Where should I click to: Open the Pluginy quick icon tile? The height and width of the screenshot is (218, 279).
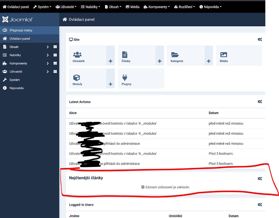coord(141,79)
